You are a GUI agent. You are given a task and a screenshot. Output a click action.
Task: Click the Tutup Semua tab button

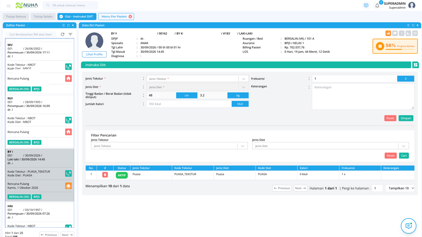pyautogui.click(x=16, y=17)
